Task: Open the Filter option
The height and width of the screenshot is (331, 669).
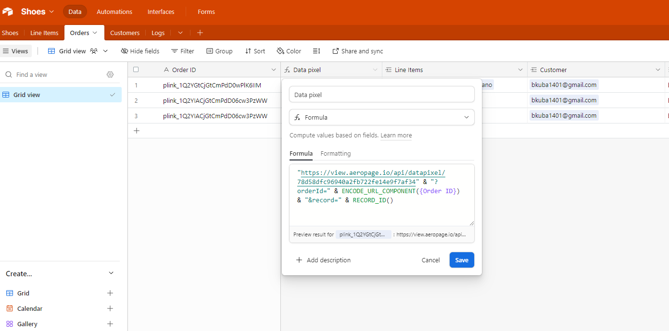Action: 183,51
